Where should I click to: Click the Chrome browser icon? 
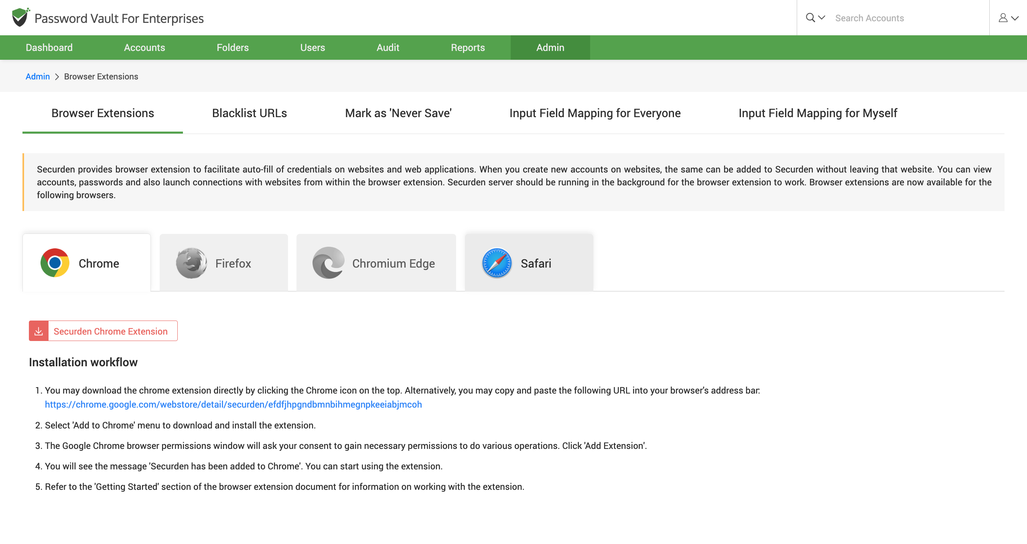point(55,263)
